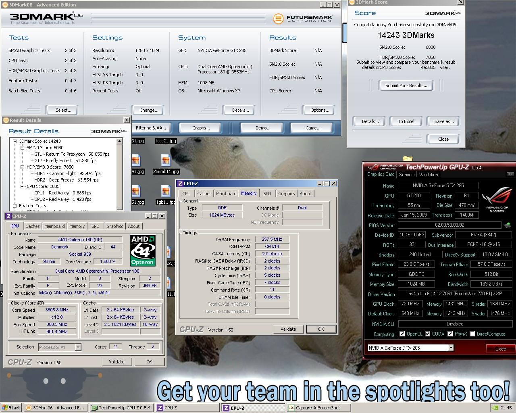Screen dimensions: 516x413
Task: Click Validate in CPU-Z CPU window
Action: [x=117, y=362]
